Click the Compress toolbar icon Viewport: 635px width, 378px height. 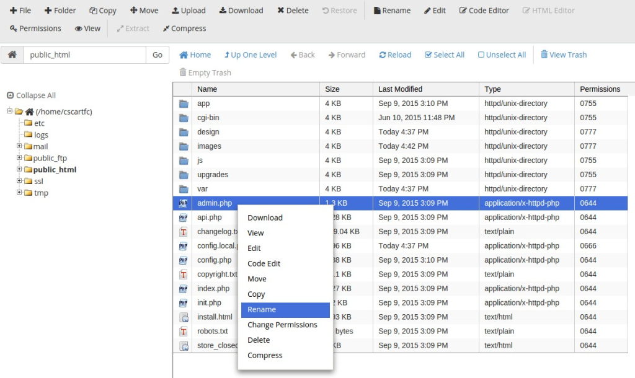tap(166, 29)
